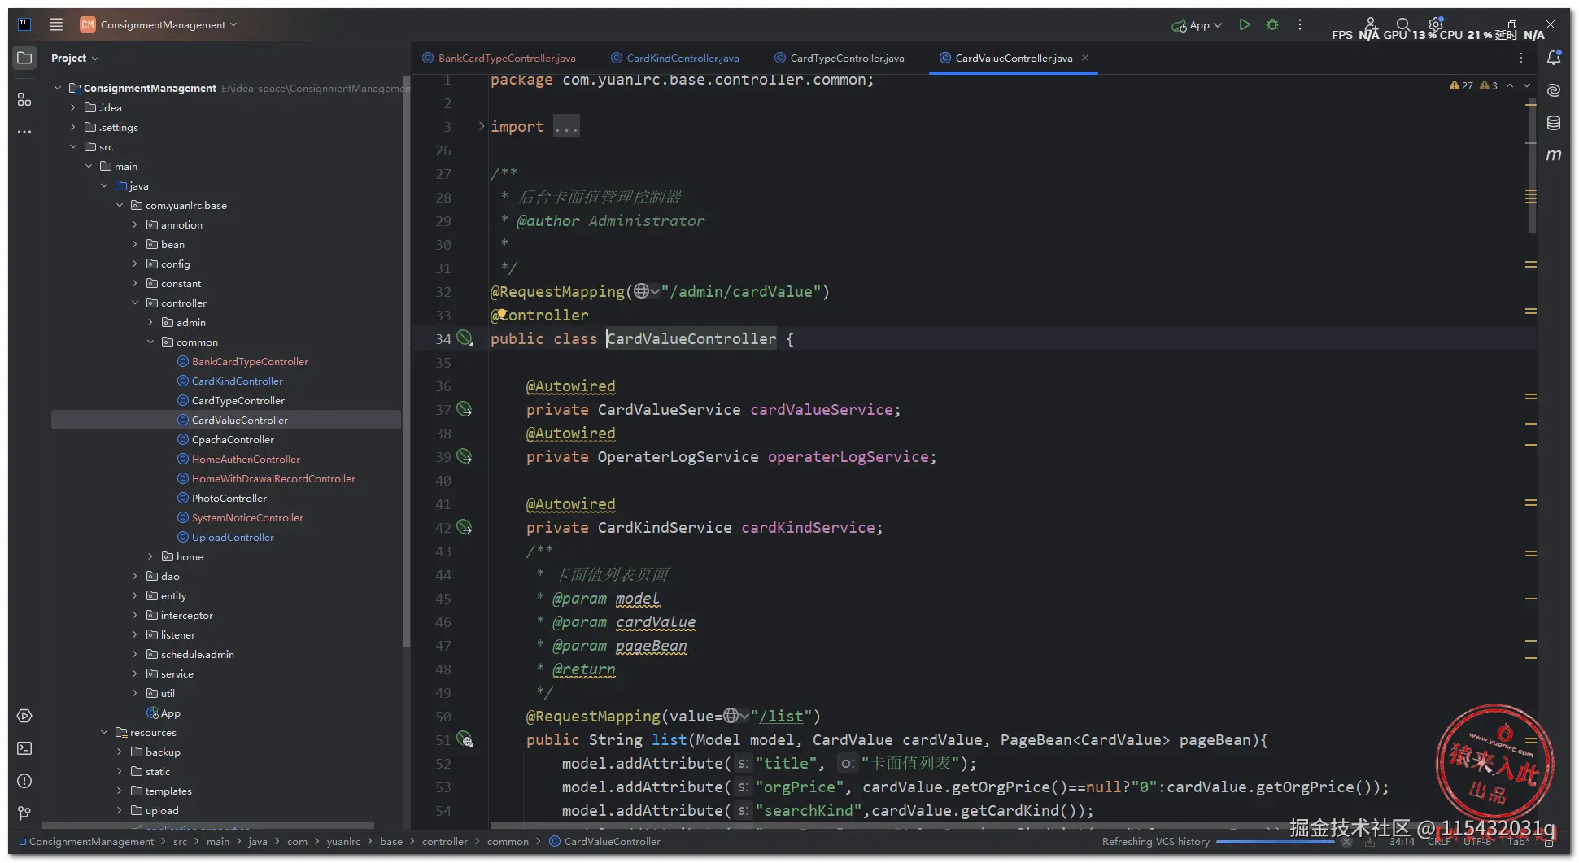This screenshot has height=863, width=1579.
Task: Expand the templates folder
Action: 120,791
